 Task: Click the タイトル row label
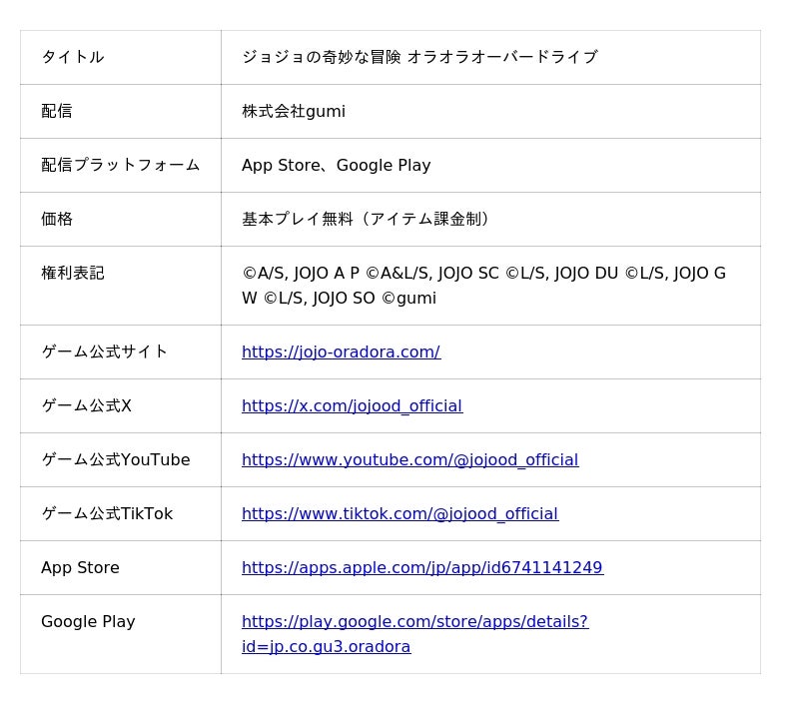point(72,57)
